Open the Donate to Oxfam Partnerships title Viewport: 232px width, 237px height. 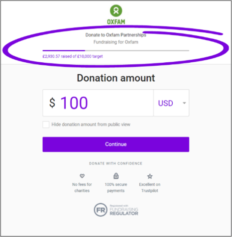pyautogui.click(x=116, y=35)
